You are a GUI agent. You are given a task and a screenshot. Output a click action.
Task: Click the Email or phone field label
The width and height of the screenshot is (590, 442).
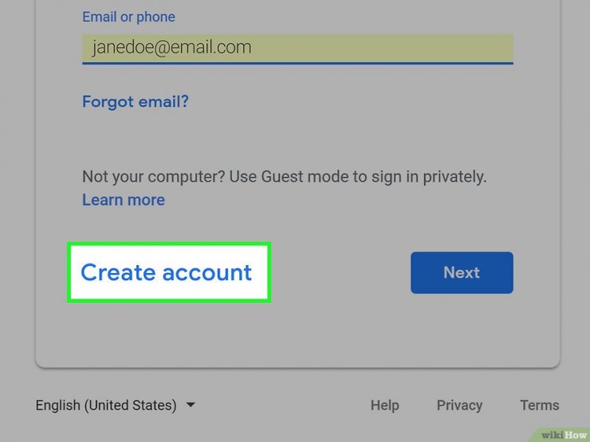(128, 17)
